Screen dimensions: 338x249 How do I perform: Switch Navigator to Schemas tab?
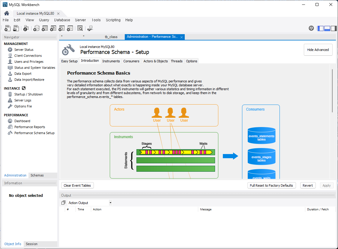point(37,175)
